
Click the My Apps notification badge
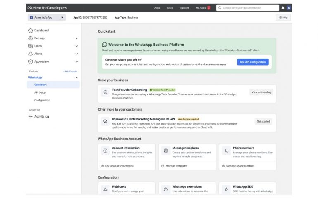click(x=209, y=8)
